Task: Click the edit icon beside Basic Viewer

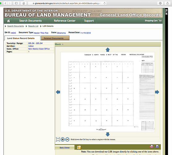Action: point(79,147)
